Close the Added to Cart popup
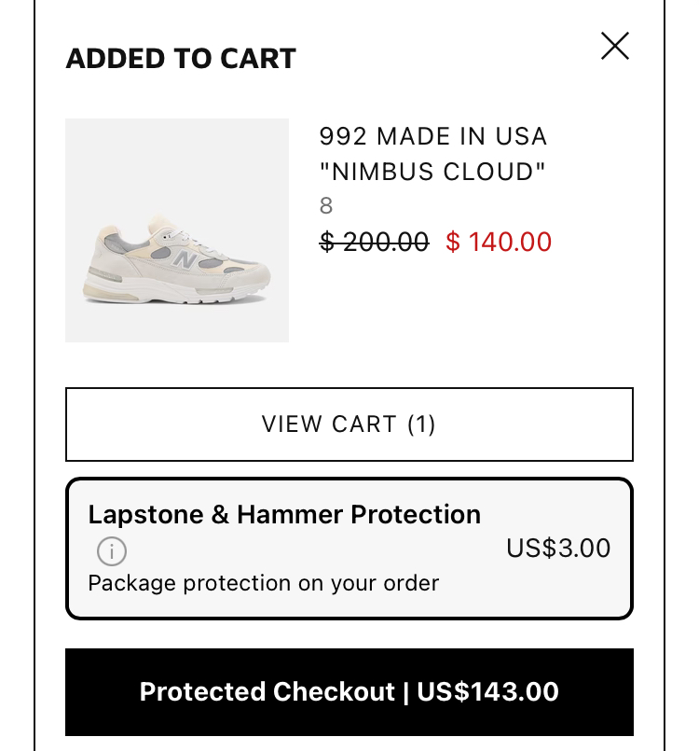 pyautogui.click(x=615, y=46)
